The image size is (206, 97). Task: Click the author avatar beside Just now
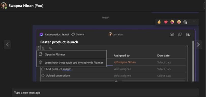[110, 34]
